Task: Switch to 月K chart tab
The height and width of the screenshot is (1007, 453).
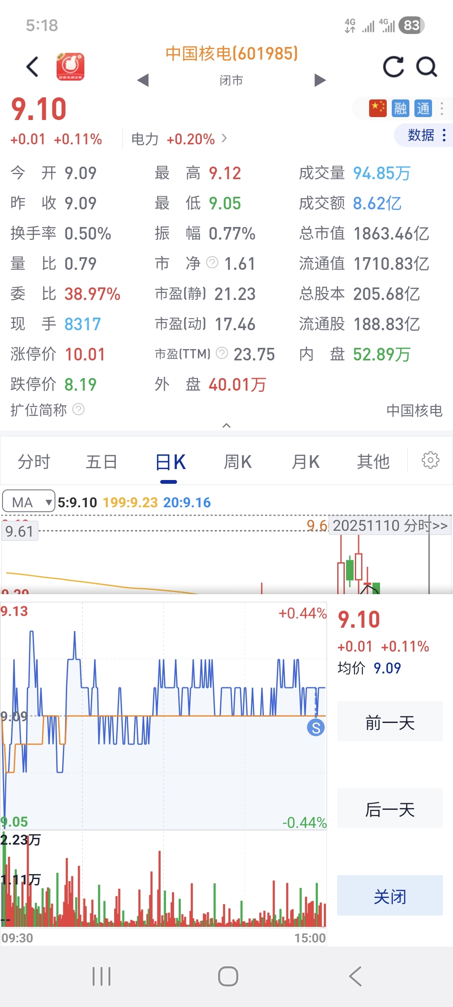Action: [x=306, y=462]
